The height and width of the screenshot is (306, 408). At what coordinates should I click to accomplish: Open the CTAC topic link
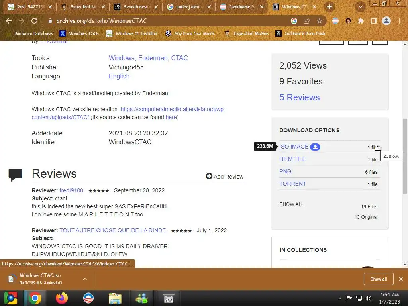180,58
